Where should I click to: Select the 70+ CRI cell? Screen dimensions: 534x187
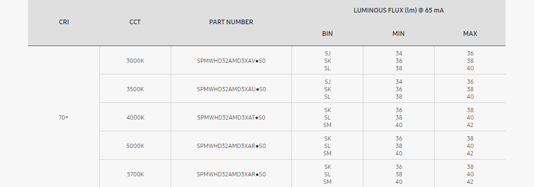[x=64, y=117]
